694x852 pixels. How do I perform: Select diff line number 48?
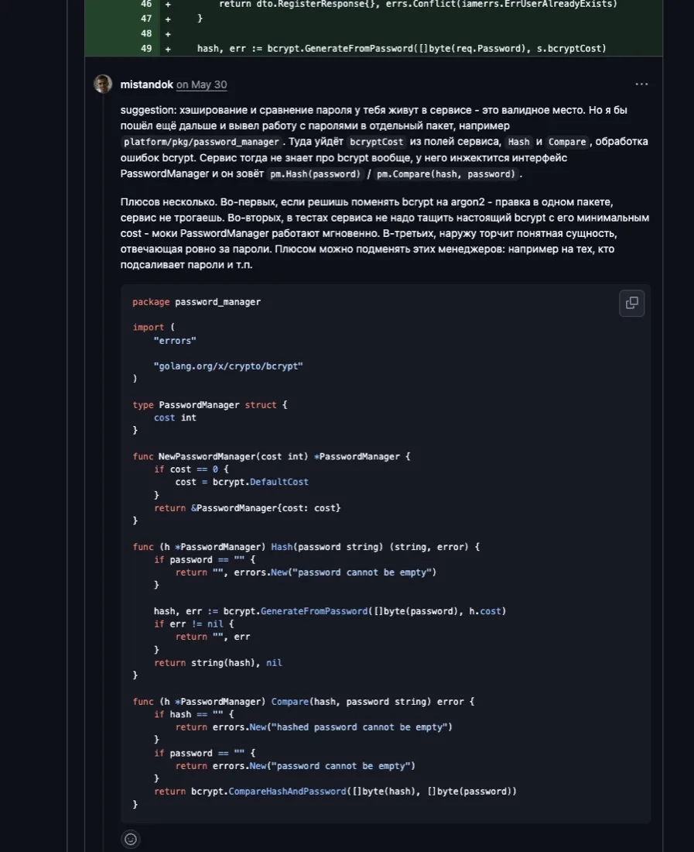coord(146,33)
